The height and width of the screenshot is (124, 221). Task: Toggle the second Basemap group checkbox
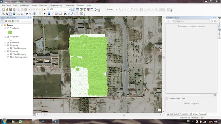pos(8,51)
